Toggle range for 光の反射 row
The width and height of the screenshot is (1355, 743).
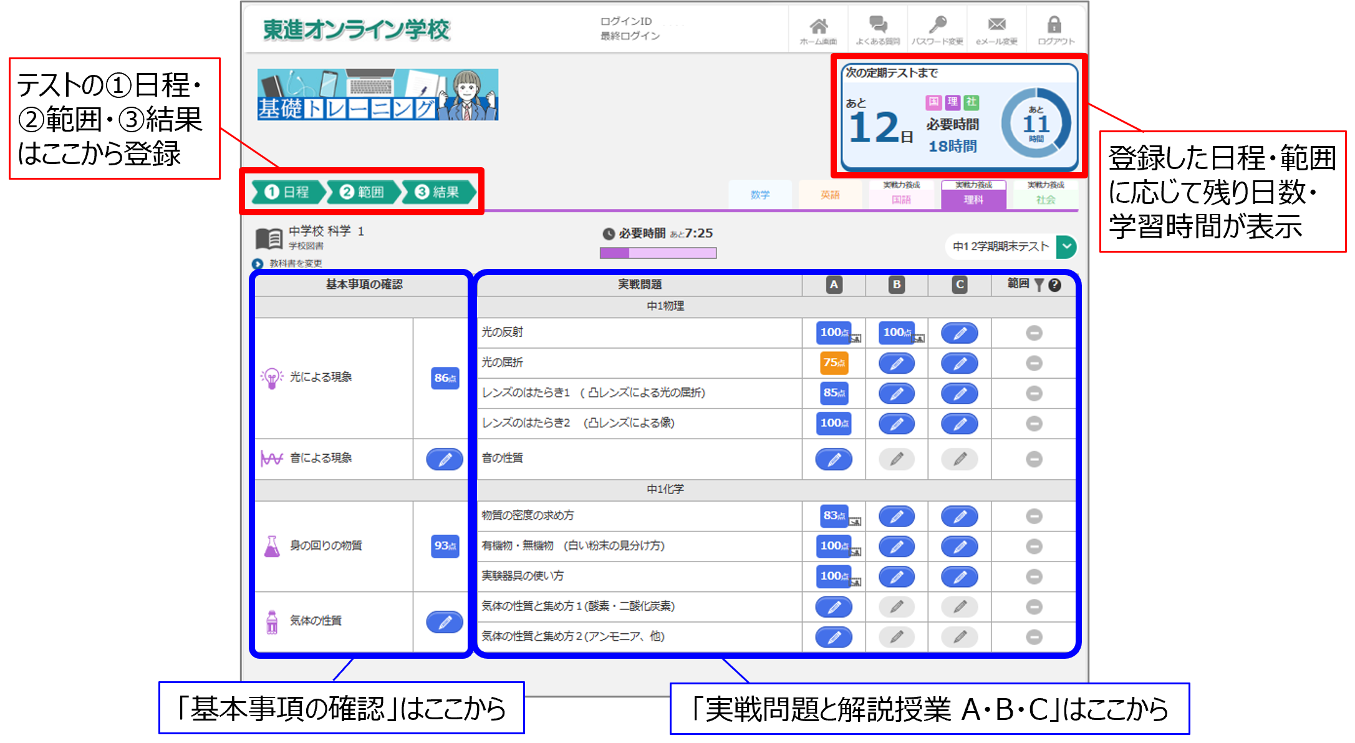(1034, 333)
